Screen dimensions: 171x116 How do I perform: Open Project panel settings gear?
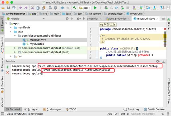(79, 19)
